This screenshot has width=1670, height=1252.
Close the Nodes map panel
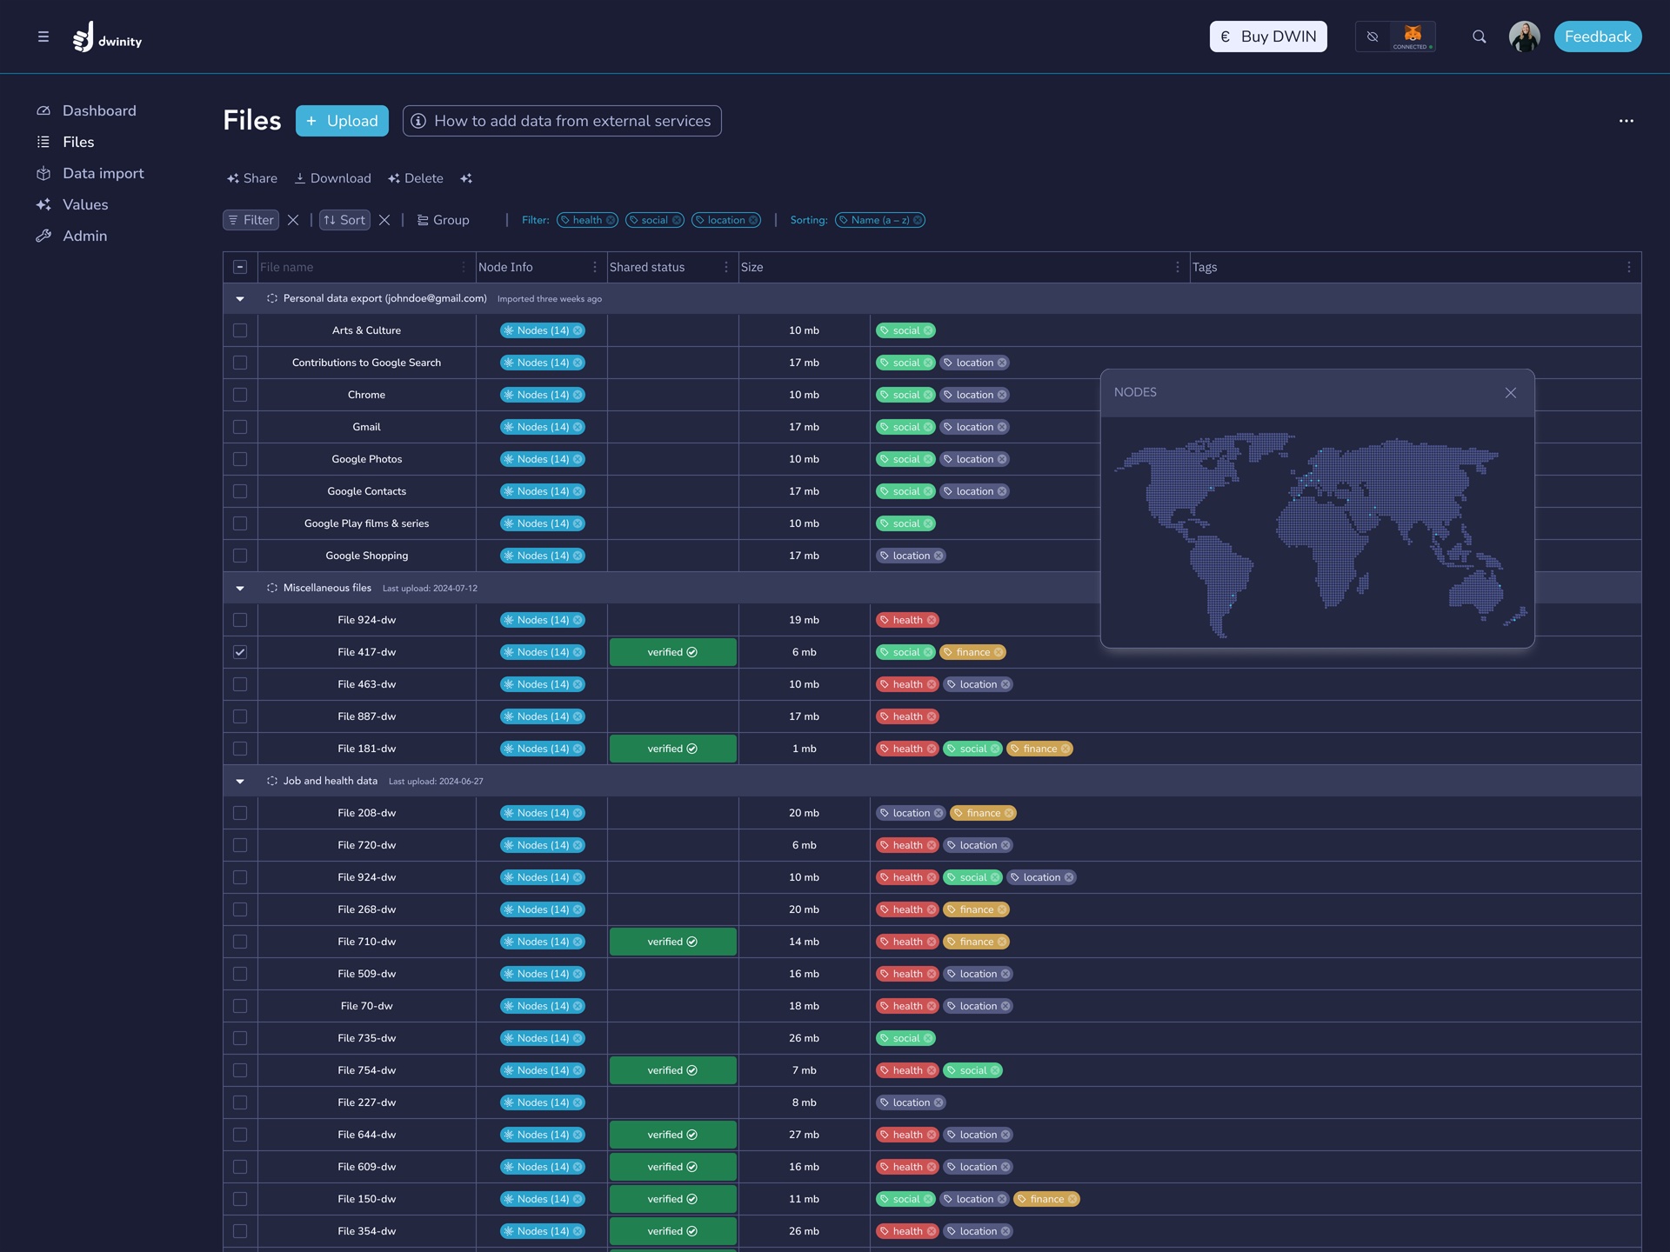coord(1510,393)
